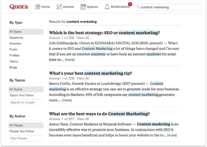
Task: Select the Profiles type filter
Action: click(14, 55)
